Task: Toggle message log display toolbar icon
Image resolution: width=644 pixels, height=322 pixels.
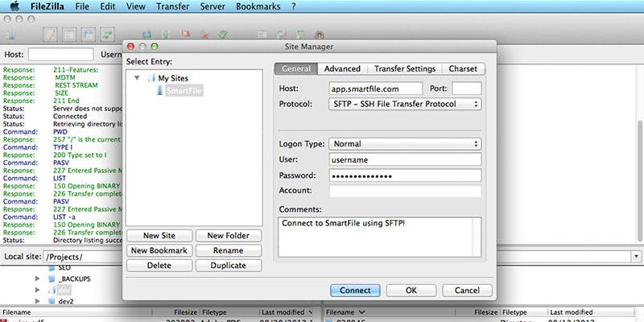Action: [51, 35]
